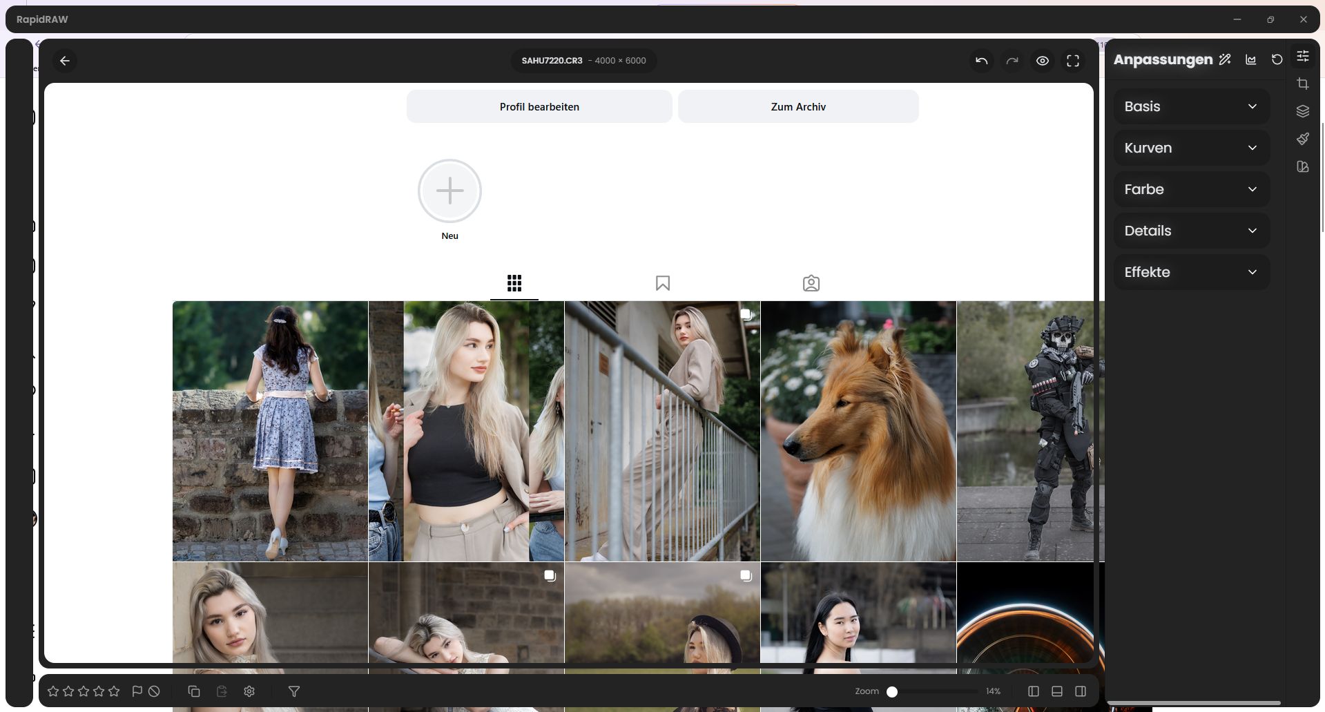
Task: Open the paintbrush panel icon
Action: [x=1303, y=139]
